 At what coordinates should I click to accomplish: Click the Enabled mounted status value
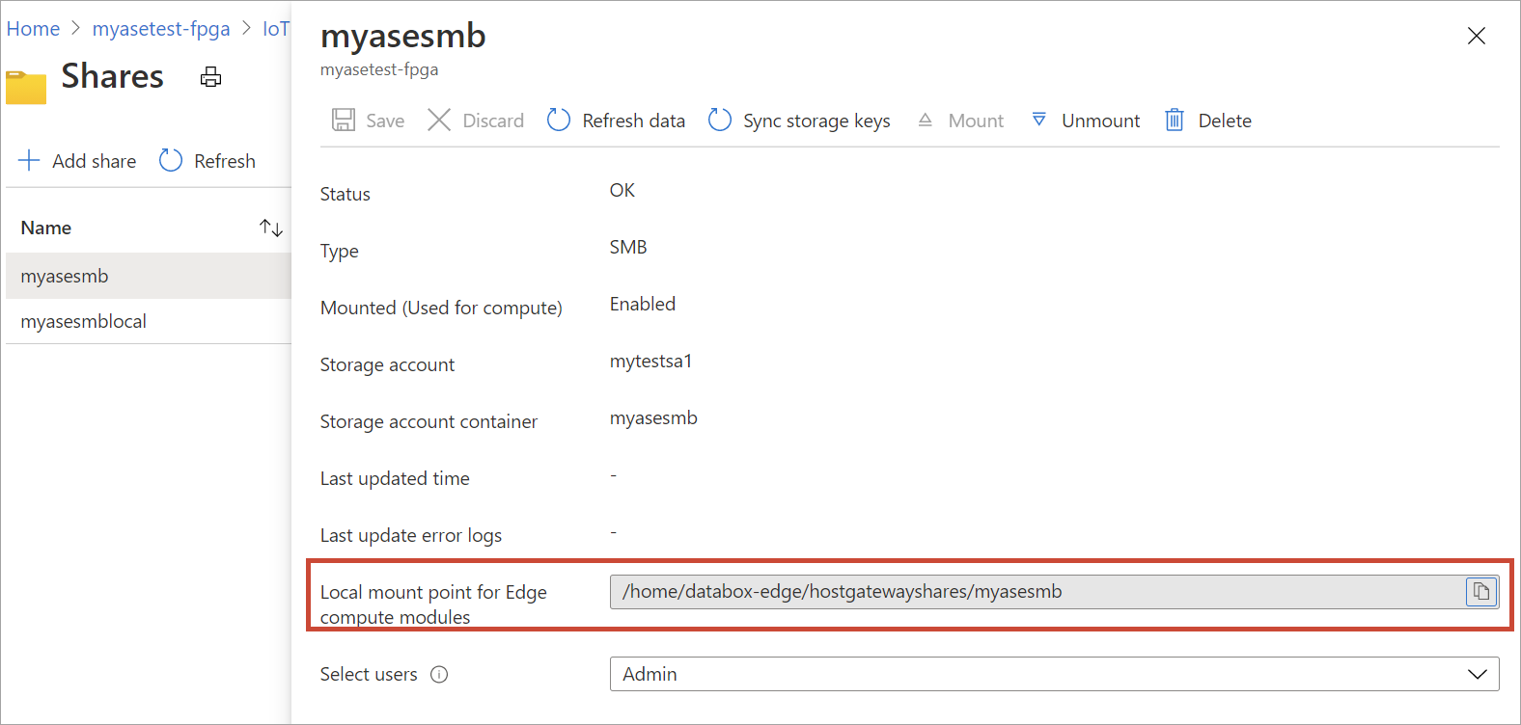pos(643,304)
